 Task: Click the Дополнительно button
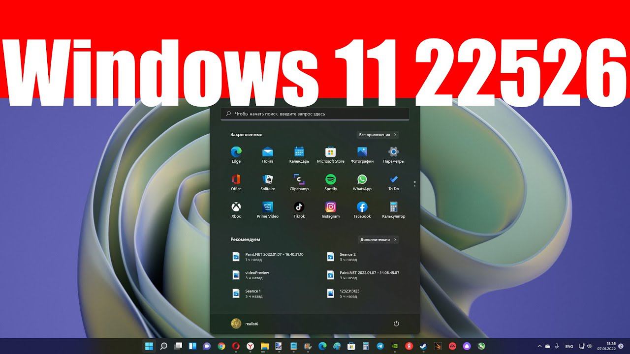coord(378,240)
